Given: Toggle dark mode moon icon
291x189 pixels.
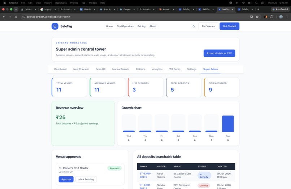Looking at the screenshot, I should click(194, 26).
